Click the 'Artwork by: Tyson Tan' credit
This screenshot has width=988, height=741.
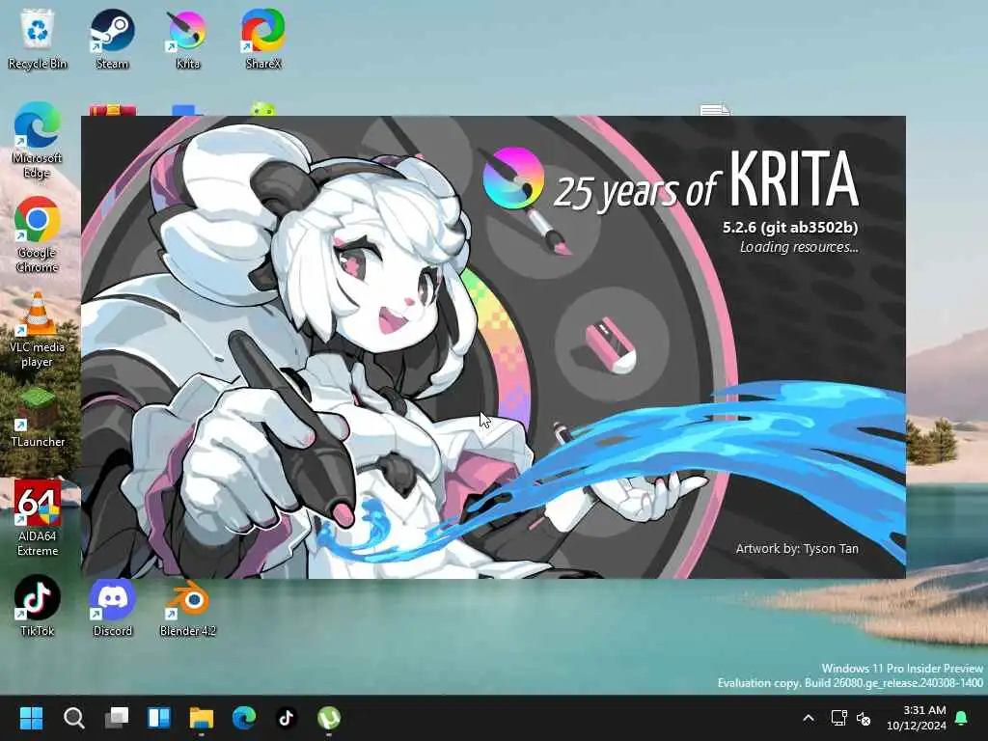(797, 549)
